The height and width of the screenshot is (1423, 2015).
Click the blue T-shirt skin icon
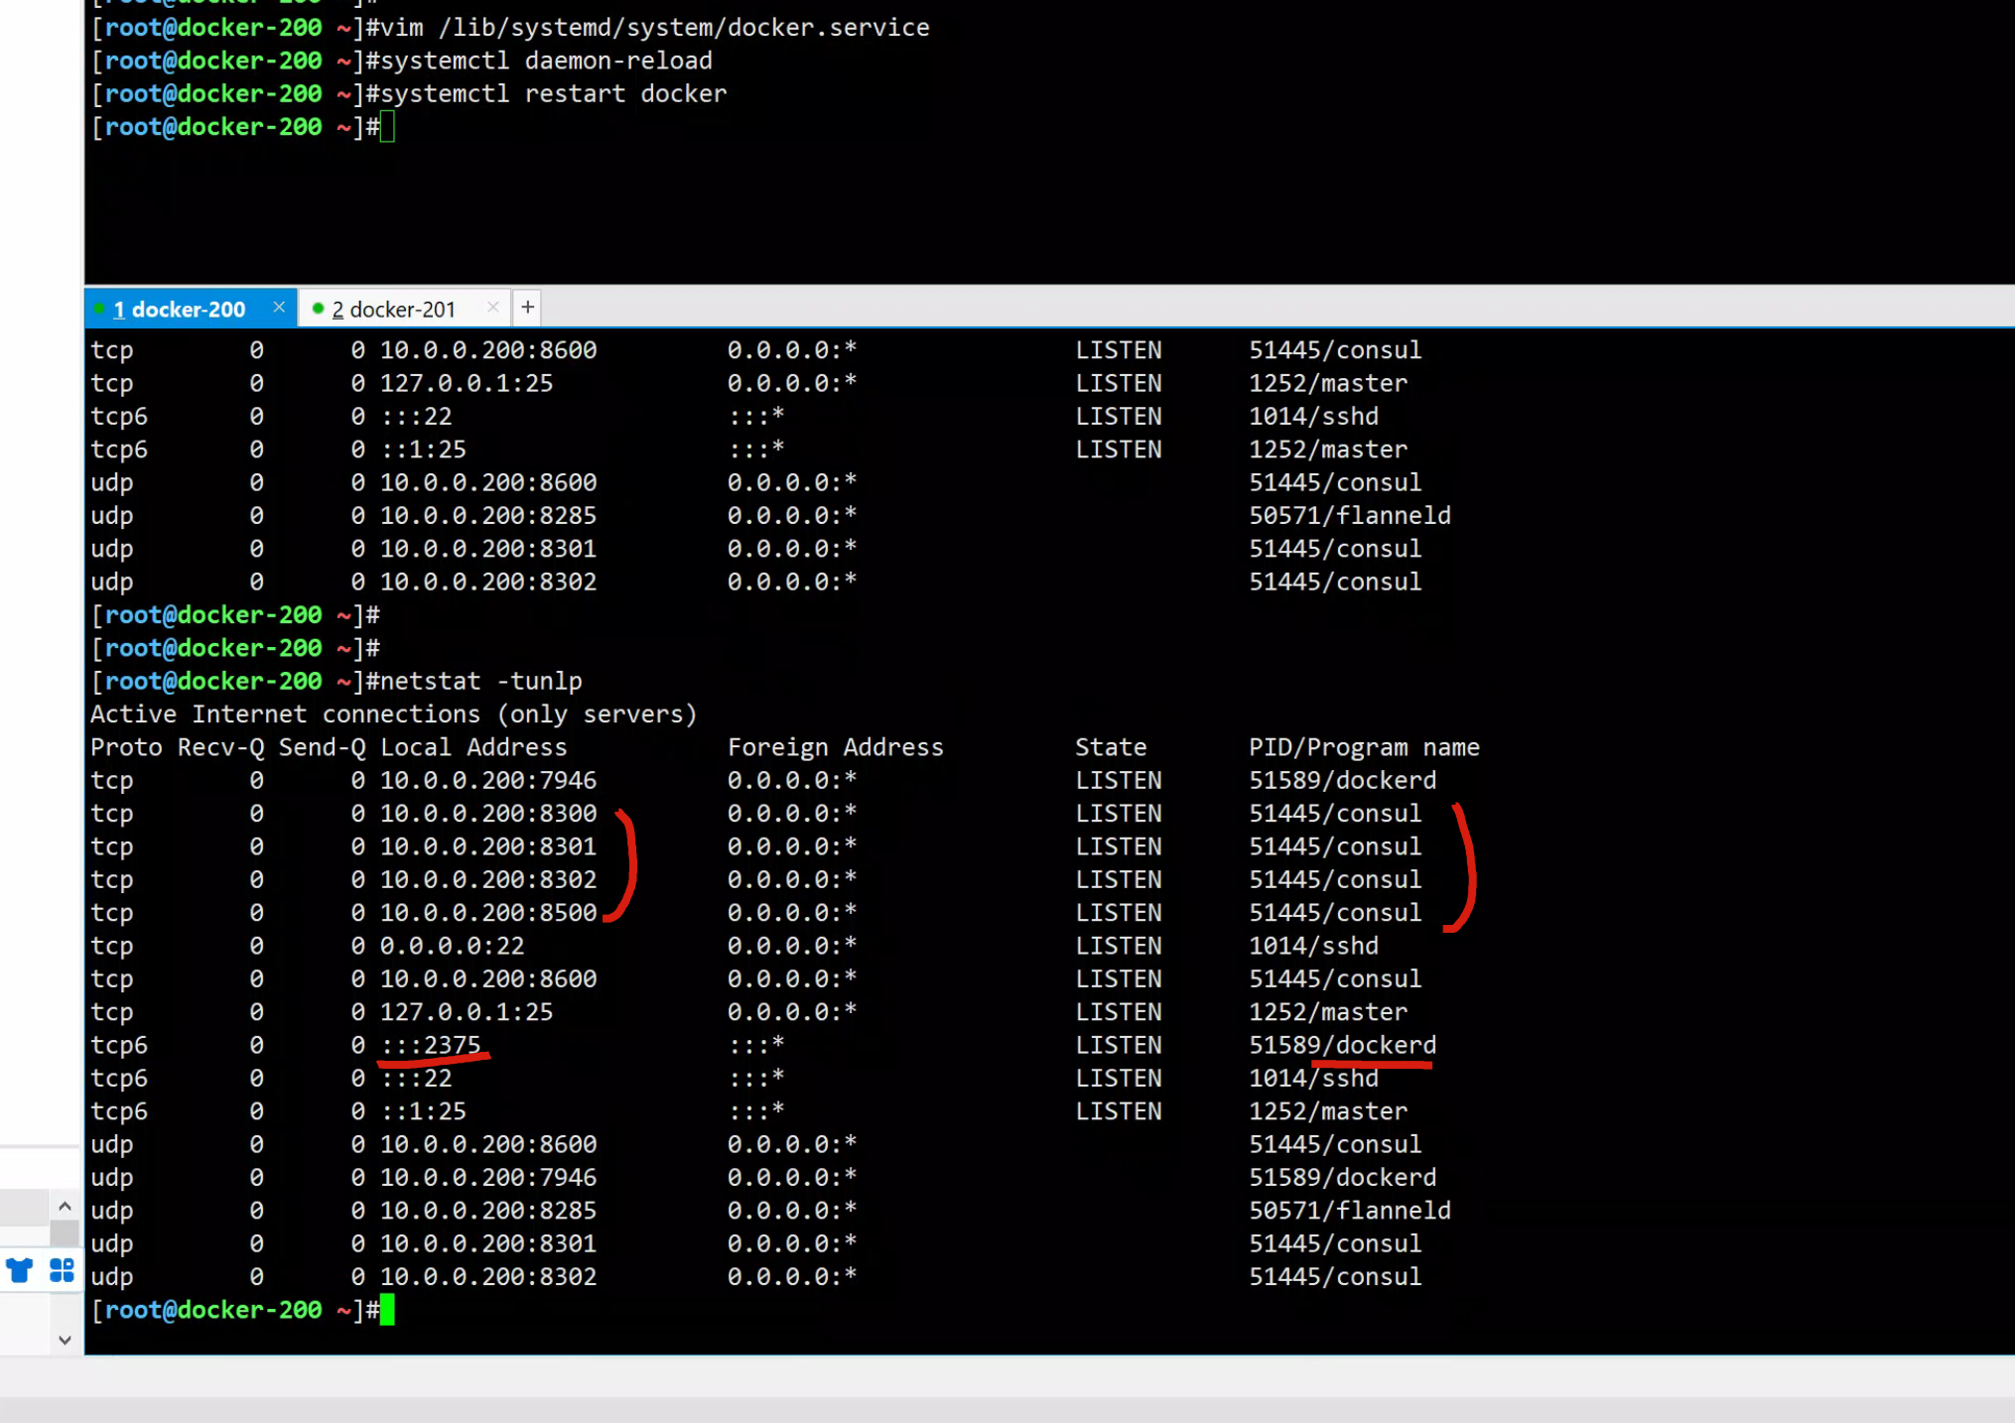tap(20, 1270)
